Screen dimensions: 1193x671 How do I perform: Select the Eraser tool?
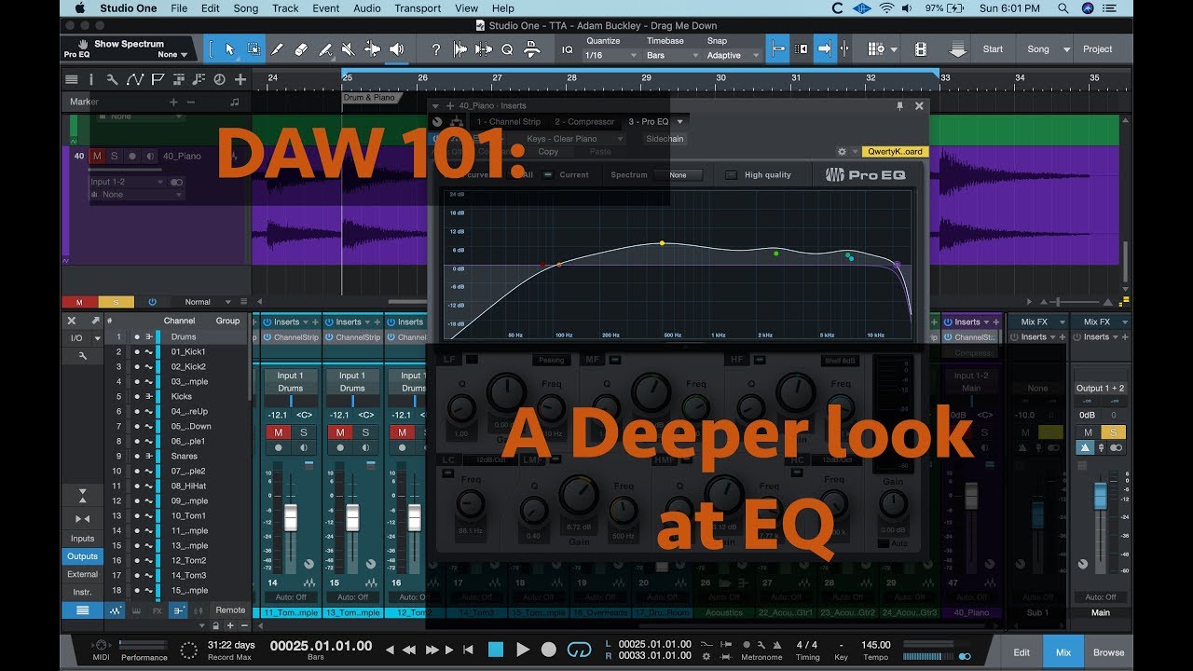pos(300,49)
